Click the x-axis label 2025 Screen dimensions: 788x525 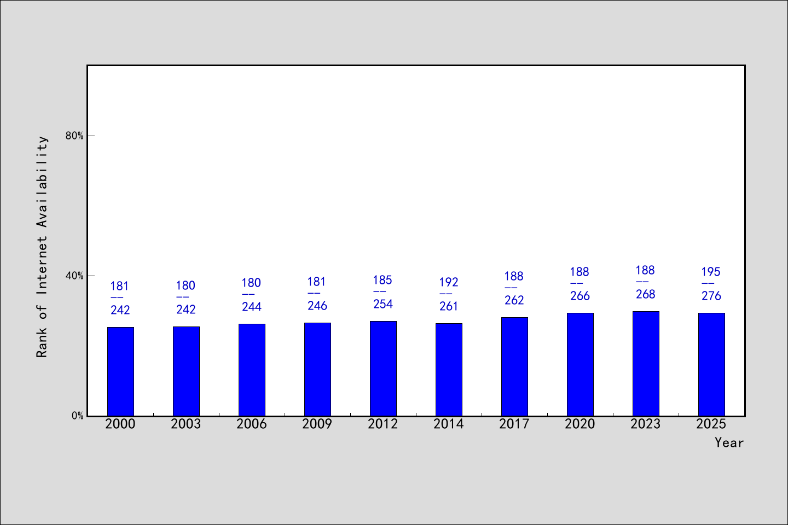(x=711, y=424)
